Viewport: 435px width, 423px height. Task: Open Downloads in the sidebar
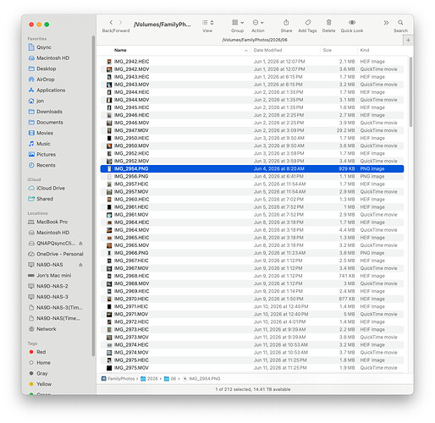[x=49, y=112]
